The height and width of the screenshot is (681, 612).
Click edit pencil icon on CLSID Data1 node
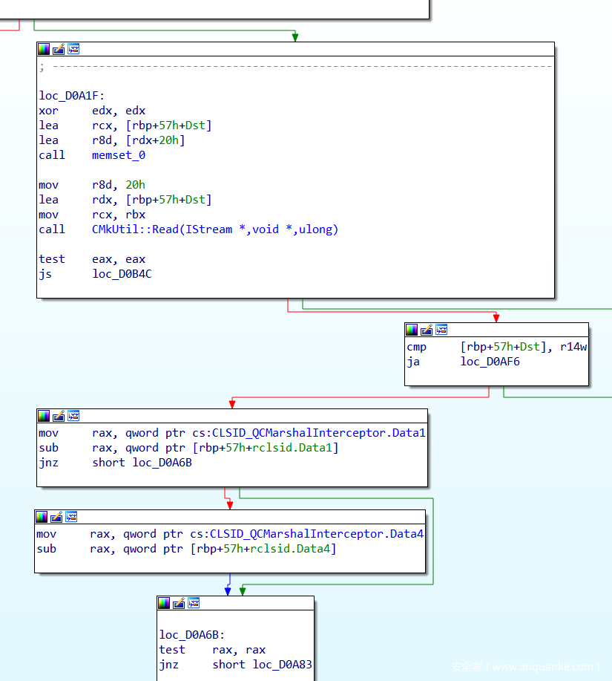pos(59,416)
